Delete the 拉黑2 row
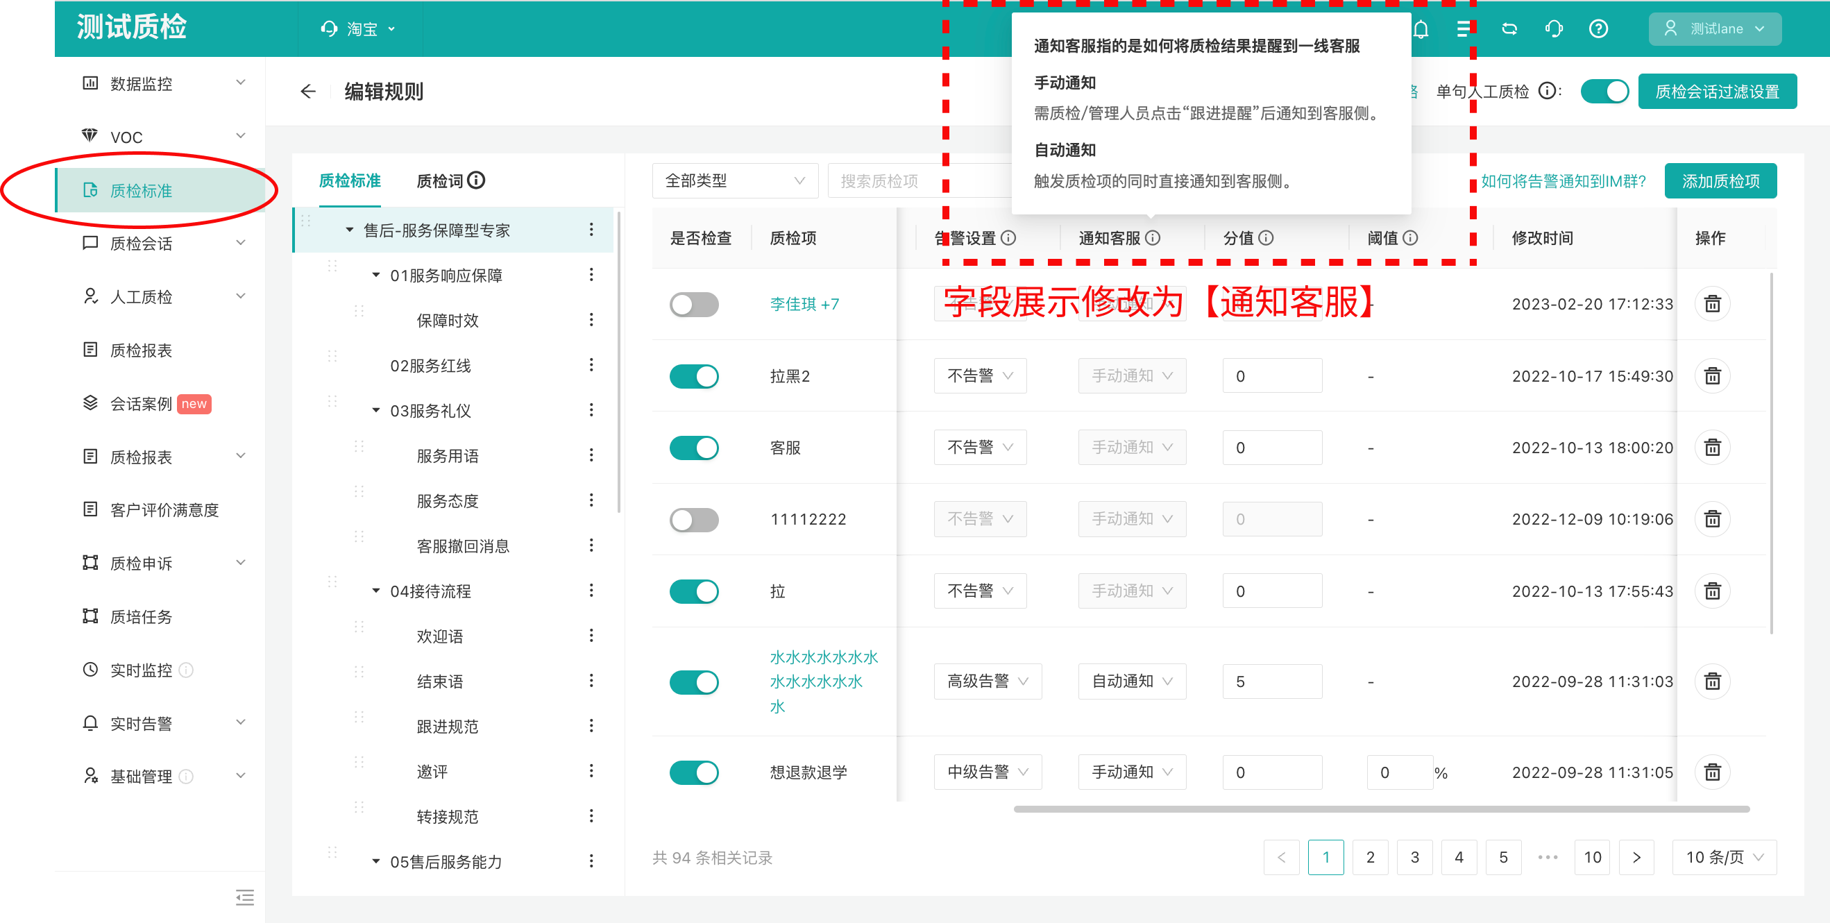Screen dimensions: 1830x923 pyautogui.click(x=1713, y=375)
